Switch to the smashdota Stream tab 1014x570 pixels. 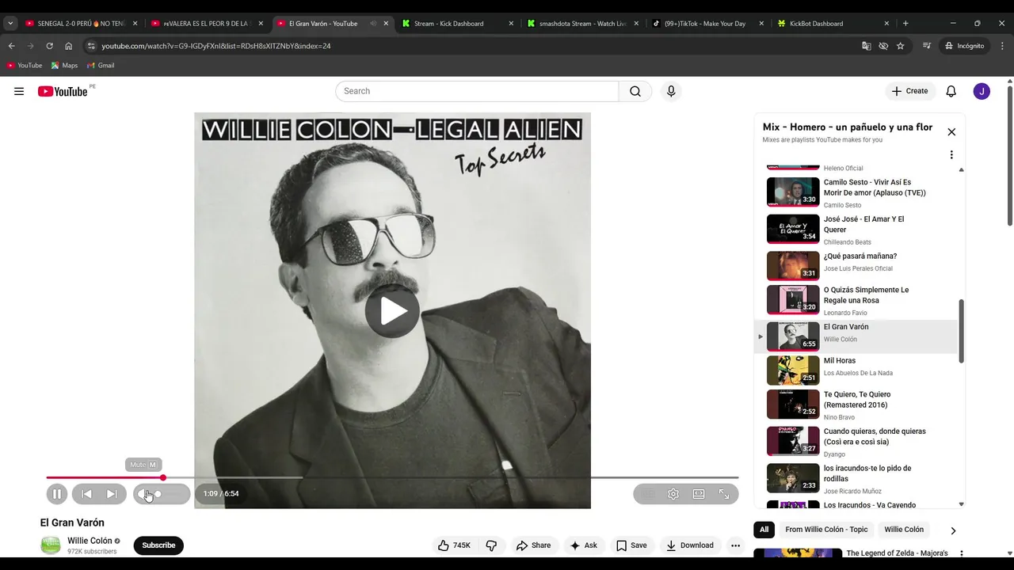pos(583,24)
